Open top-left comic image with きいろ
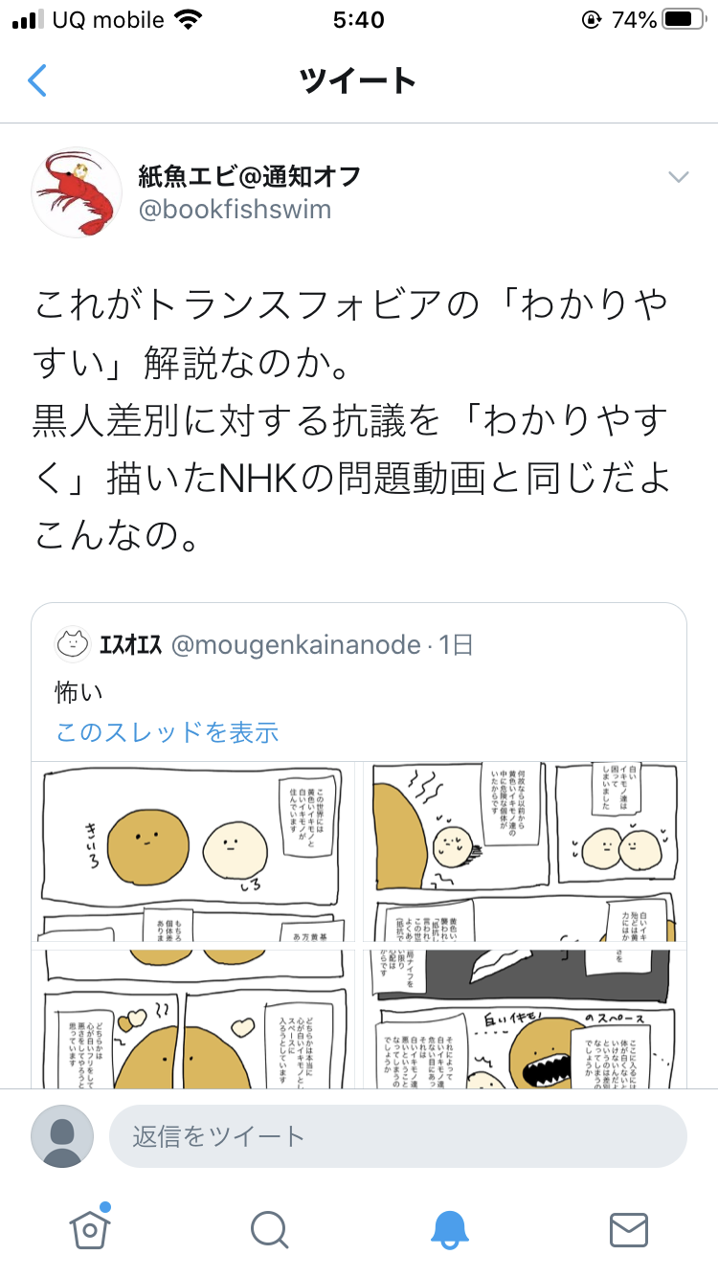 coord(192,852)
